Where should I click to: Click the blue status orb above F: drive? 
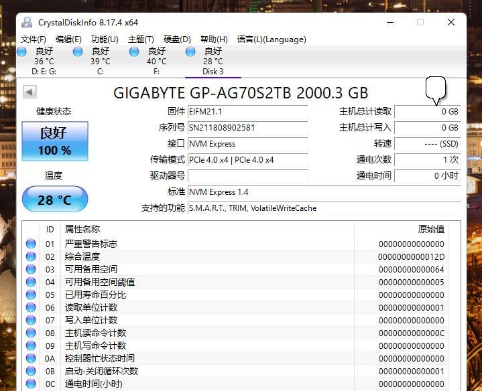point(134,52)
